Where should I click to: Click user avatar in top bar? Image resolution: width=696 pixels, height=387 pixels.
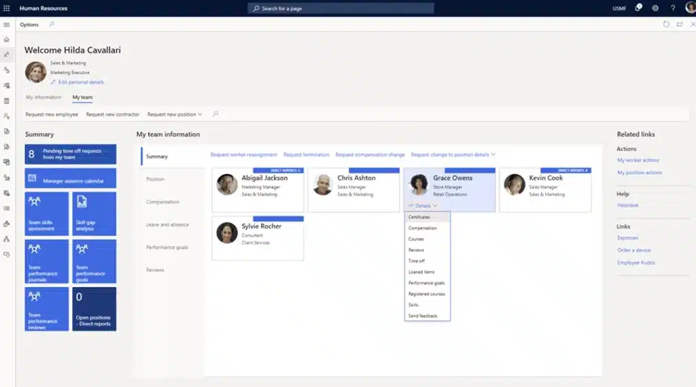691,8
